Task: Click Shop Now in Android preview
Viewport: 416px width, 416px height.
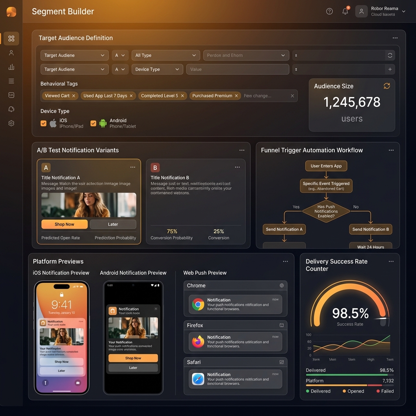Action: 133,358
